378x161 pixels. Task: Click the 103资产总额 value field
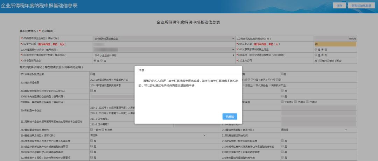coord(163,44)
